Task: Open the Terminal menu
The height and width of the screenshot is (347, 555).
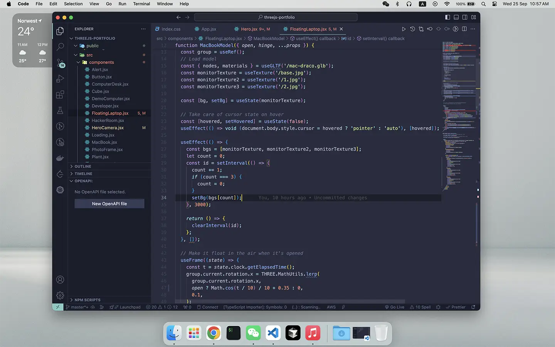Action: [141, 4]
